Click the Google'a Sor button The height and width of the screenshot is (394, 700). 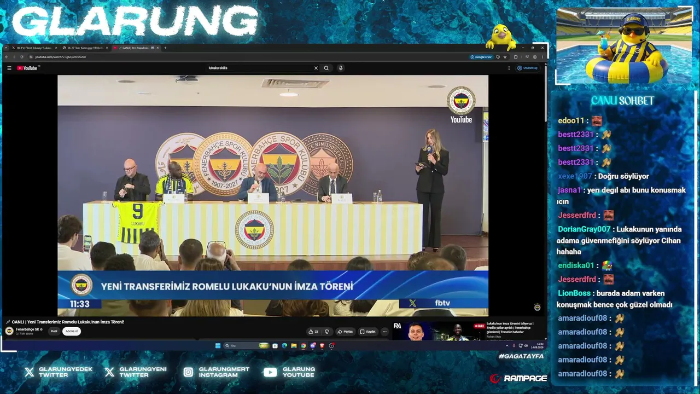point(481,57)
